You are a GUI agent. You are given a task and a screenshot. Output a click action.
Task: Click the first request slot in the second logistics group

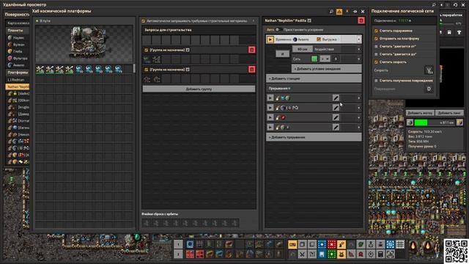(147, 79)
